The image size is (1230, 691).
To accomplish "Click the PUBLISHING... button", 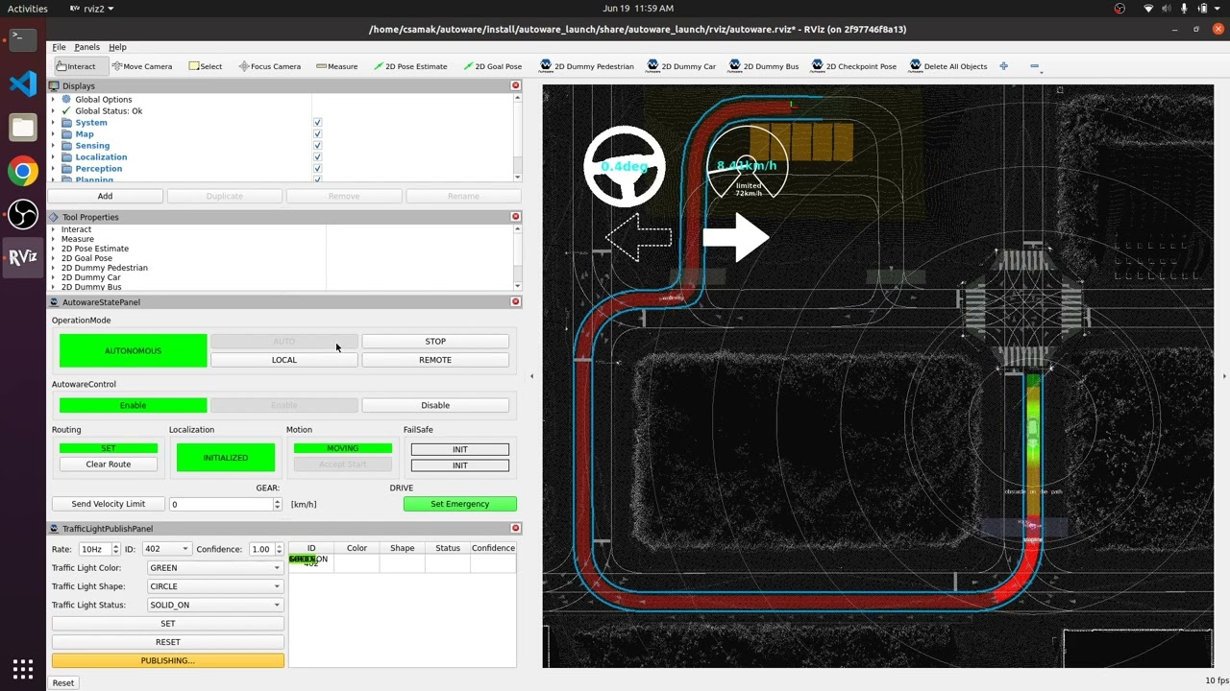I will coord(168,660).
